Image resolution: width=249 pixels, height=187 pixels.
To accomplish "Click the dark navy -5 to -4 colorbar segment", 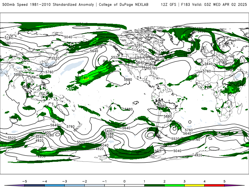I will (35, 185).
